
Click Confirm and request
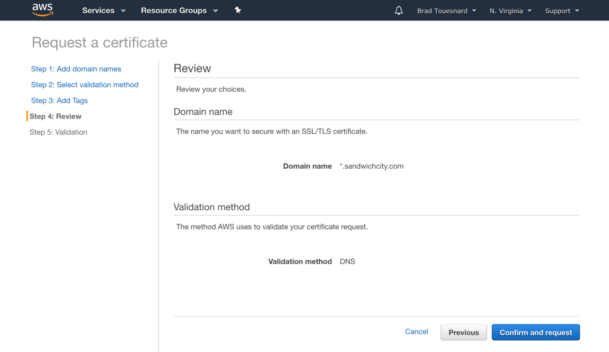pyautogui.click(x=535, y=332)
